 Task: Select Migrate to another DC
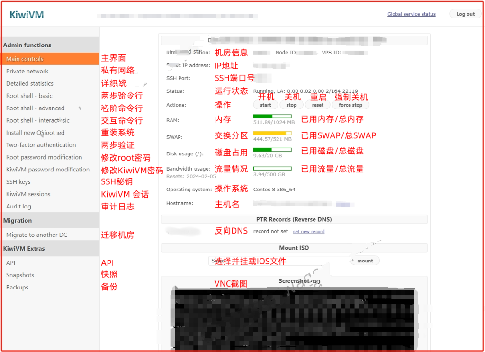(36, 235)
